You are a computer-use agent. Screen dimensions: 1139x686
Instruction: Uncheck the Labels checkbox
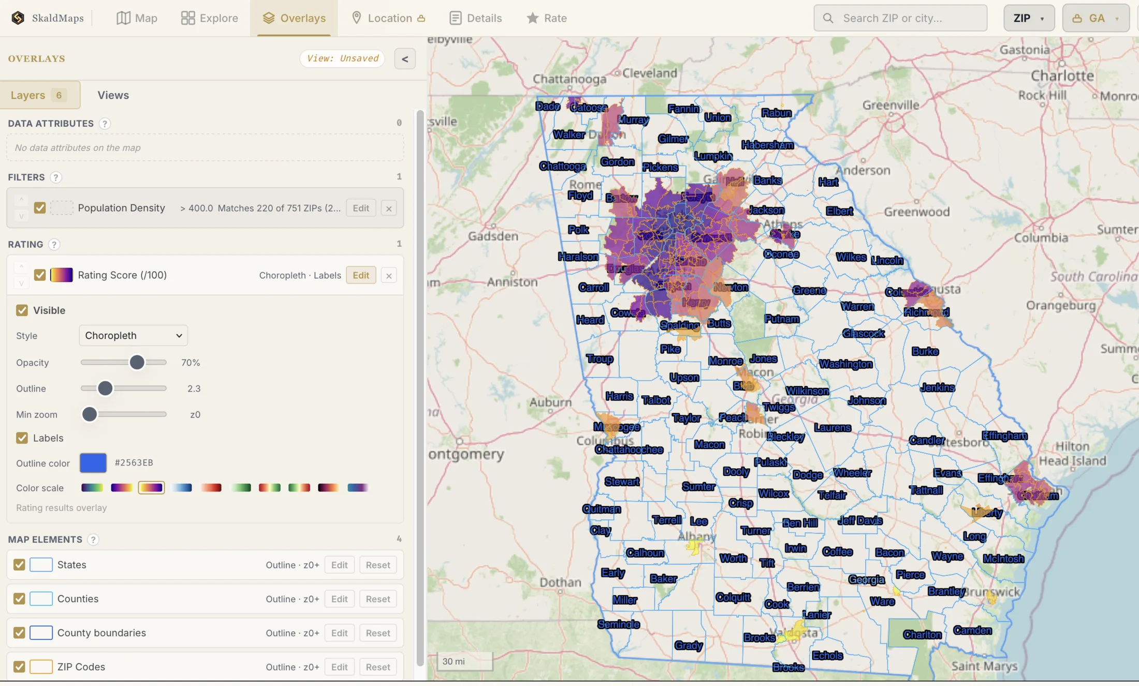[x=22, y=438]
